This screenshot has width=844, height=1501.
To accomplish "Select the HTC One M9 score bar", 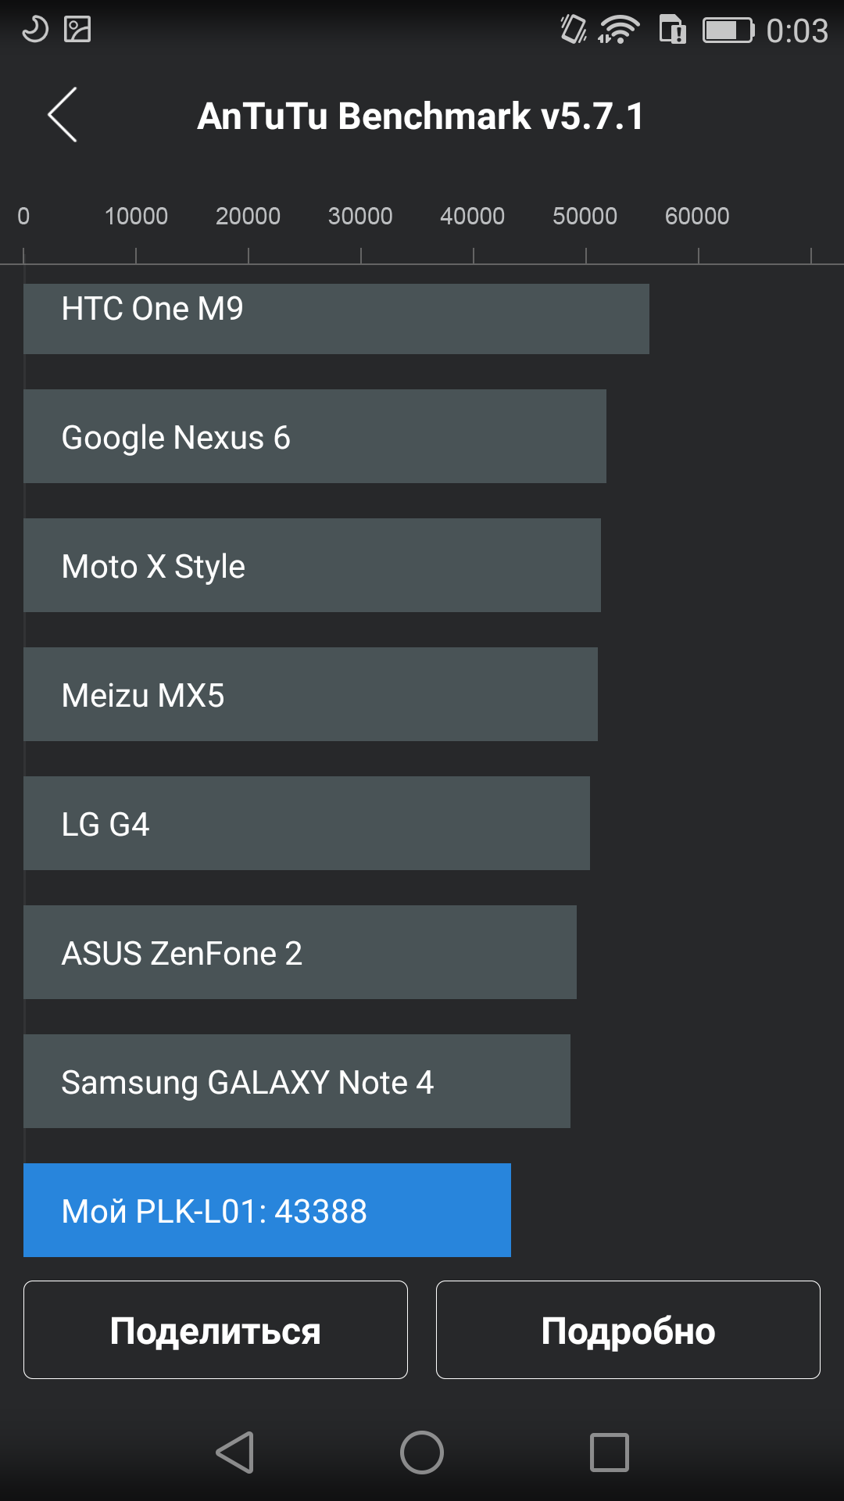I will [x=336, y=318].
